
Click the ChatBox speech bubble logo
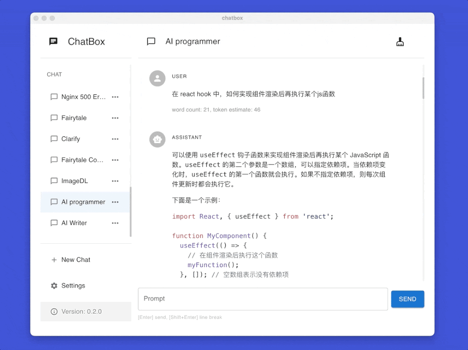(53, 41)
